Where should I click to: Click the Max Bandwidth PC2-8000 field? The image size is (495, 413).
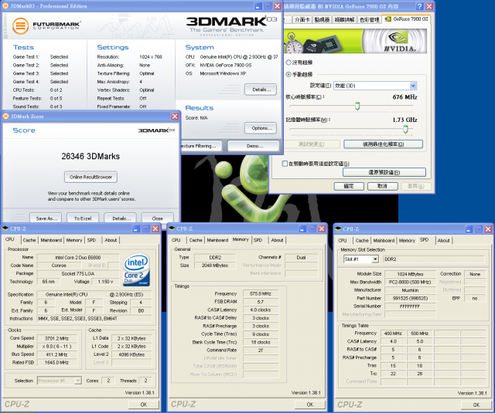(x=410, y=282)
